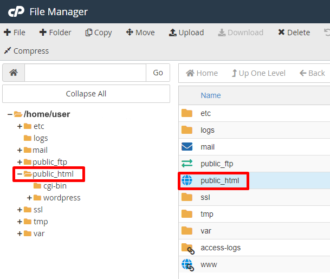
Task: Select the access-logs linked folder icon
Action: coord(187,248)
